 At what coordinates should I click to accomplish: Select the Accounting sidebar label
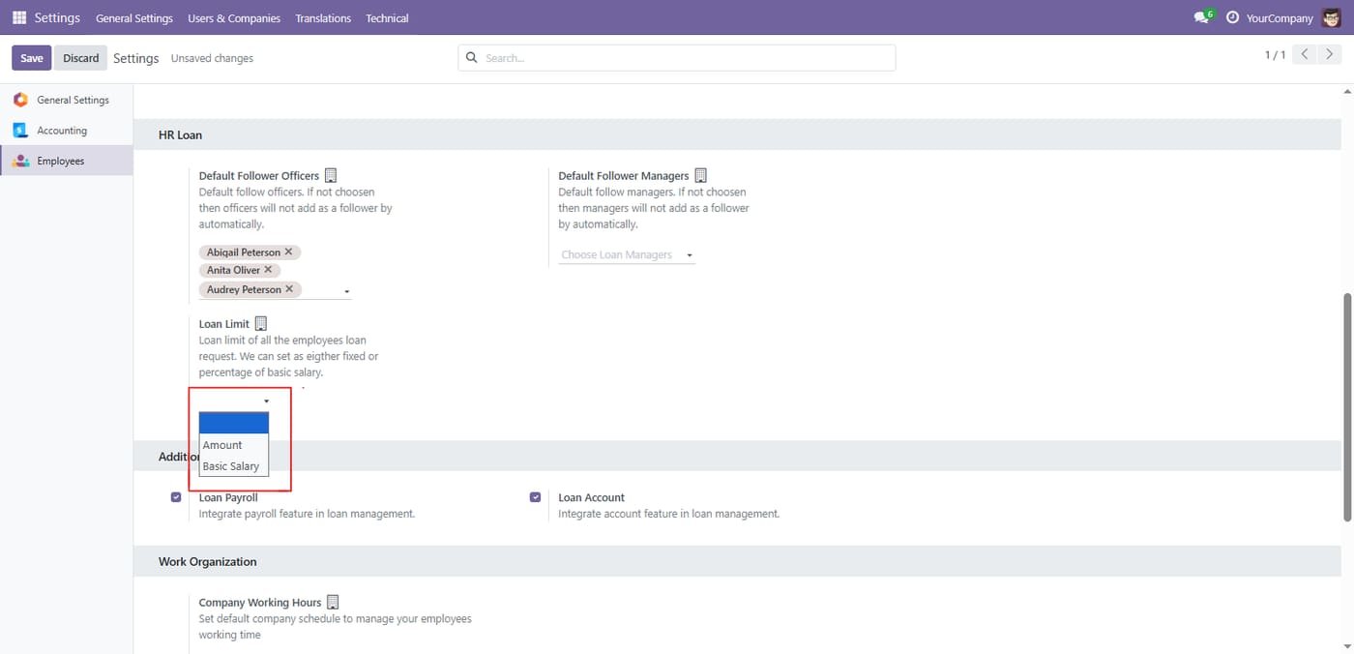(x=62, y=131)
